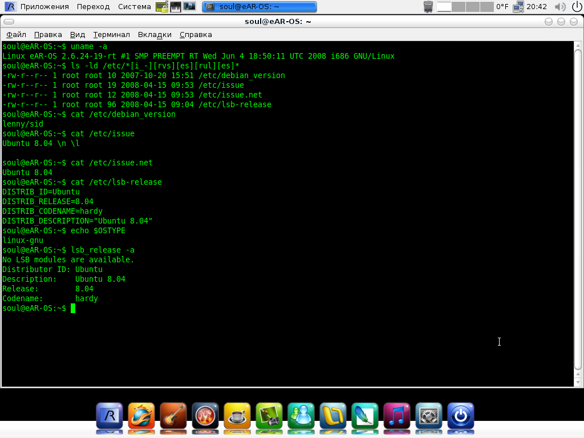This screenshot has width=584, height=438.
Task: Launch the disc burning flame icon in dock
Action: coord(205,416)
